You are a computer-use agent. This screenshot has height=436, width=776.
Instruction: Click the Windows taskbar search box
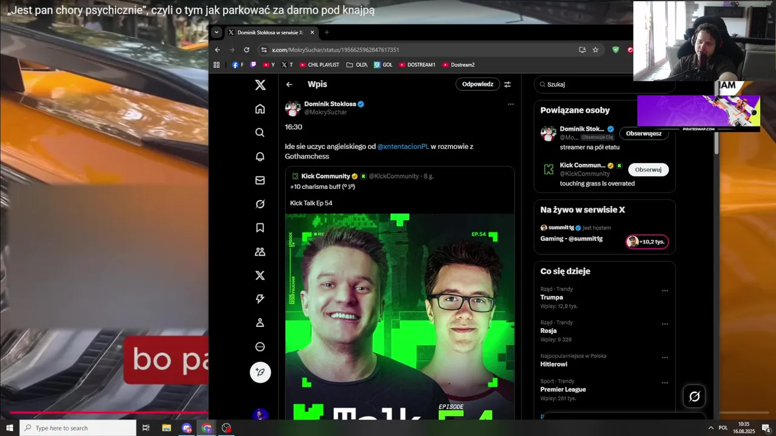pyautogui.click(x=78, y=428)
